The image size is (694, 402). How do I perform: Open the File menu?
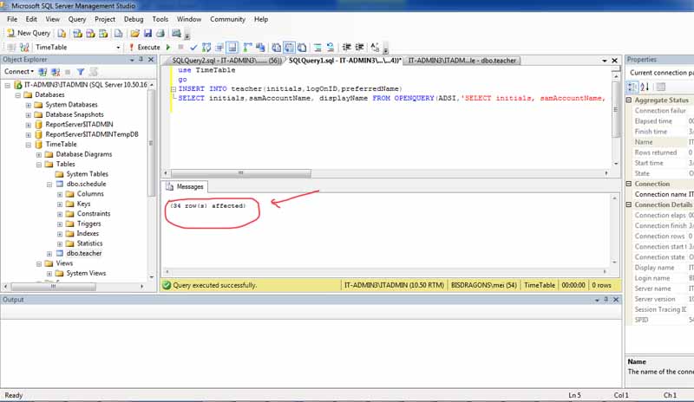pyautogui.click(x=12, y=19)
